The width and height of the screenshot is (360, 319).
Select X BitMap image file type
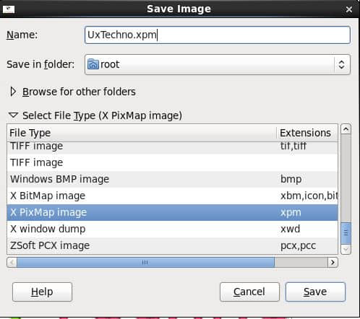pyautogui.click(x=172, y=196)
